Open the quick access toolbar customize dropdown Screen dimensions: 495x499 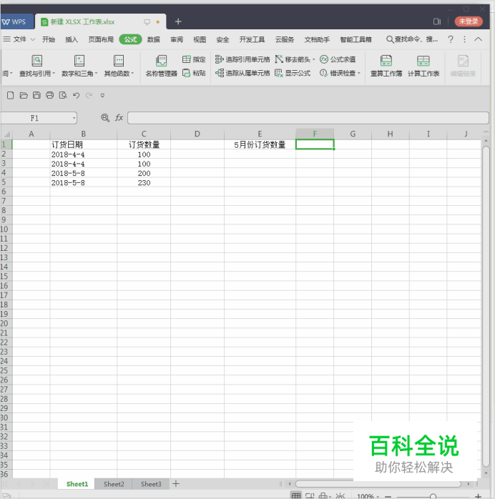102,95
